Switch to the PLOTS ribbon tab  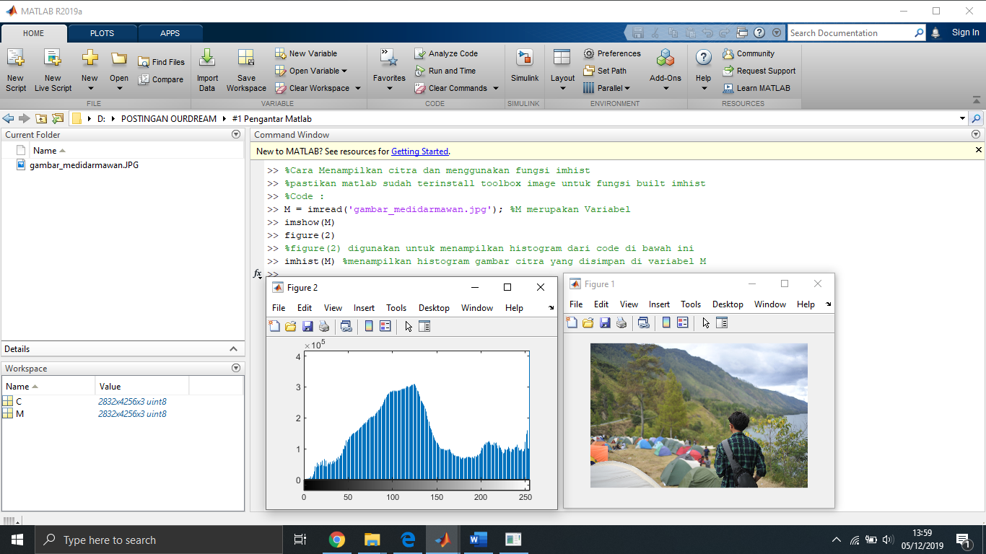pyautogui.click(x=102, y=32)
